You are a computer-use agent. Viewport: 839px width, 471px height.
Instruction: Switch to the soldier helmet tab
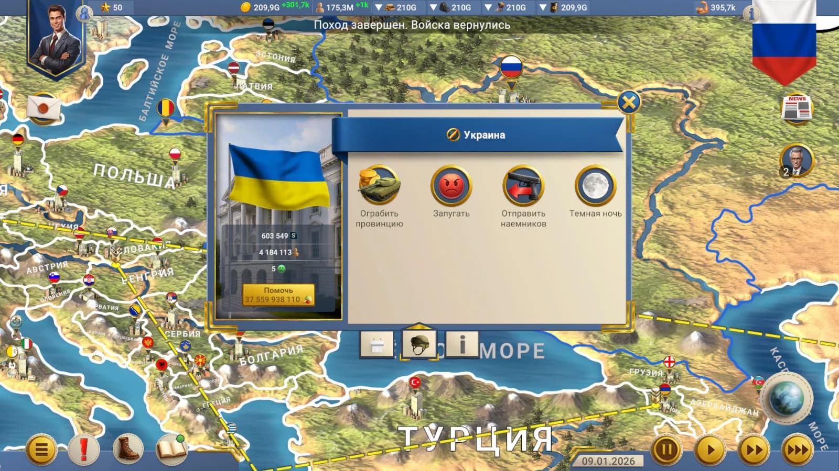[x=418, y=344]
